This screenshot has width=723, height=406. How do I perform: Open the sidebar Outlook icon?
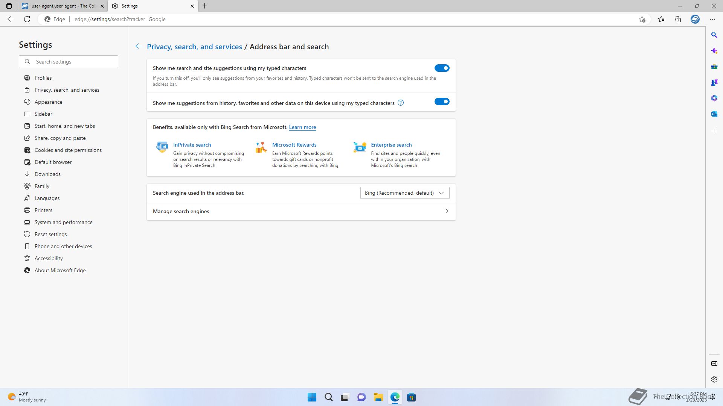pos(714,114)
